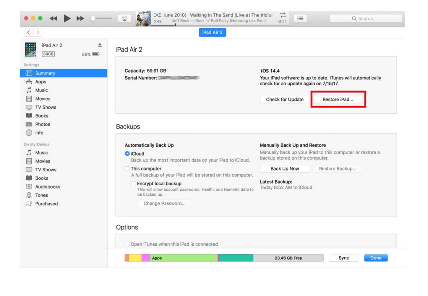Select Movies under On My Device
The image size is (428, 296).
tap(64, 161)
